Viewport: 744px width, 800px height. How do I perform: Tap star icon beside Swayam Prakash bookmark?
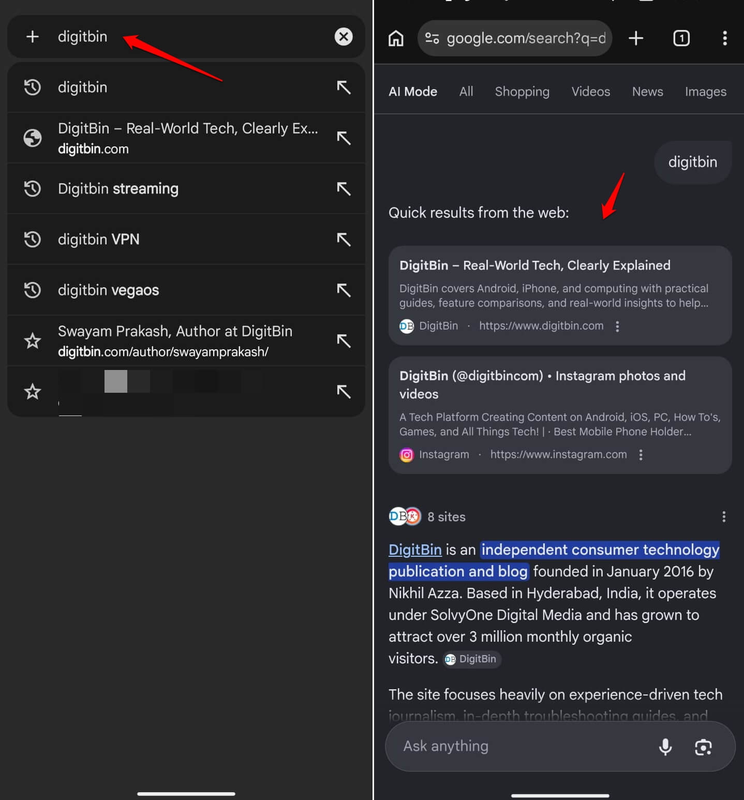point(32,340)
